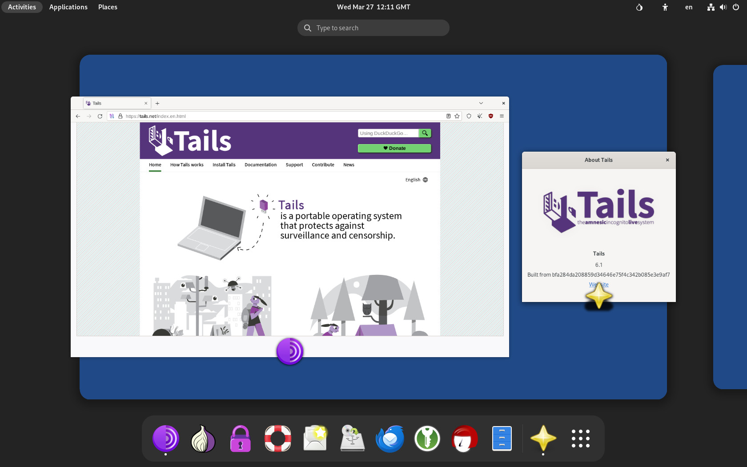Open uBlock Origin extension icon
Screen dimensions: 747x467
coord(491,116)
